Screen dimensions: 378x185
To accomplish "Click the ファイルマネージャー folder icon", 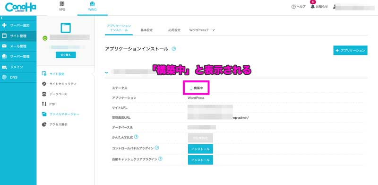I will pyautogui.click(x=44, y=114).
